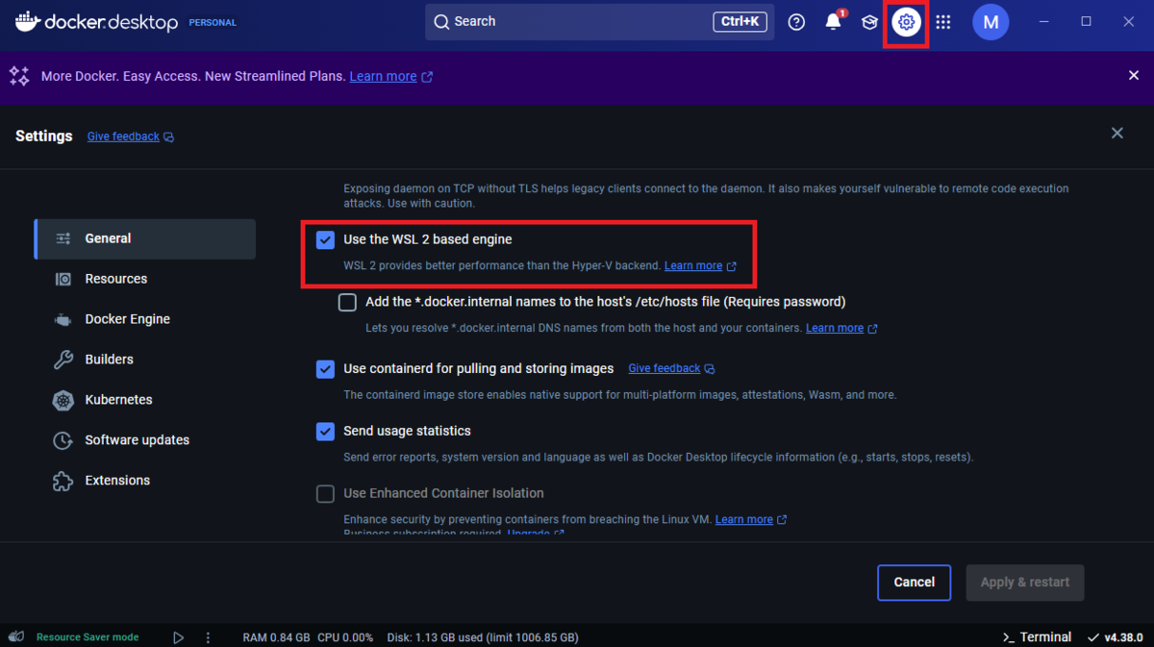
Task: Open Learn more link in the banner
Action: point(390,76)
